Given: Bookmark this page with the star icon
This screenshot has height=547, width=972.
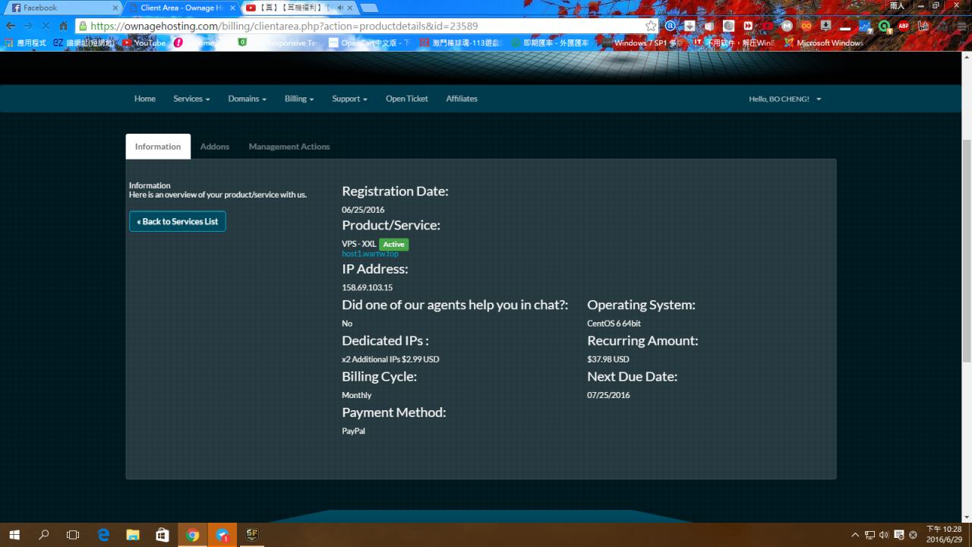Looking at the screenshot, I should click(x=651, y=26).
